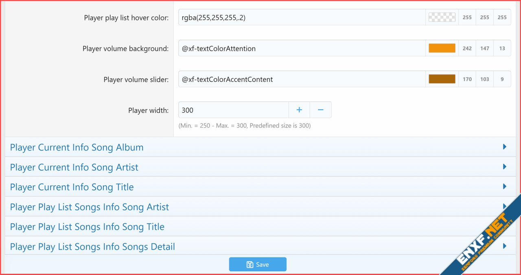Viewport: 521px width, 275px height.
Task: Click green value 147 of volume background
Action: [x=485, y=48]
